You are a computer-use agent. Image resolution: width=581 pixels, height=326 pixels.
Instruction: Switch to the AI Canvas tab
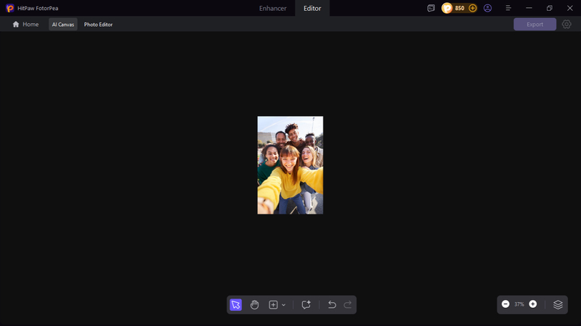[x=63, y=25]
